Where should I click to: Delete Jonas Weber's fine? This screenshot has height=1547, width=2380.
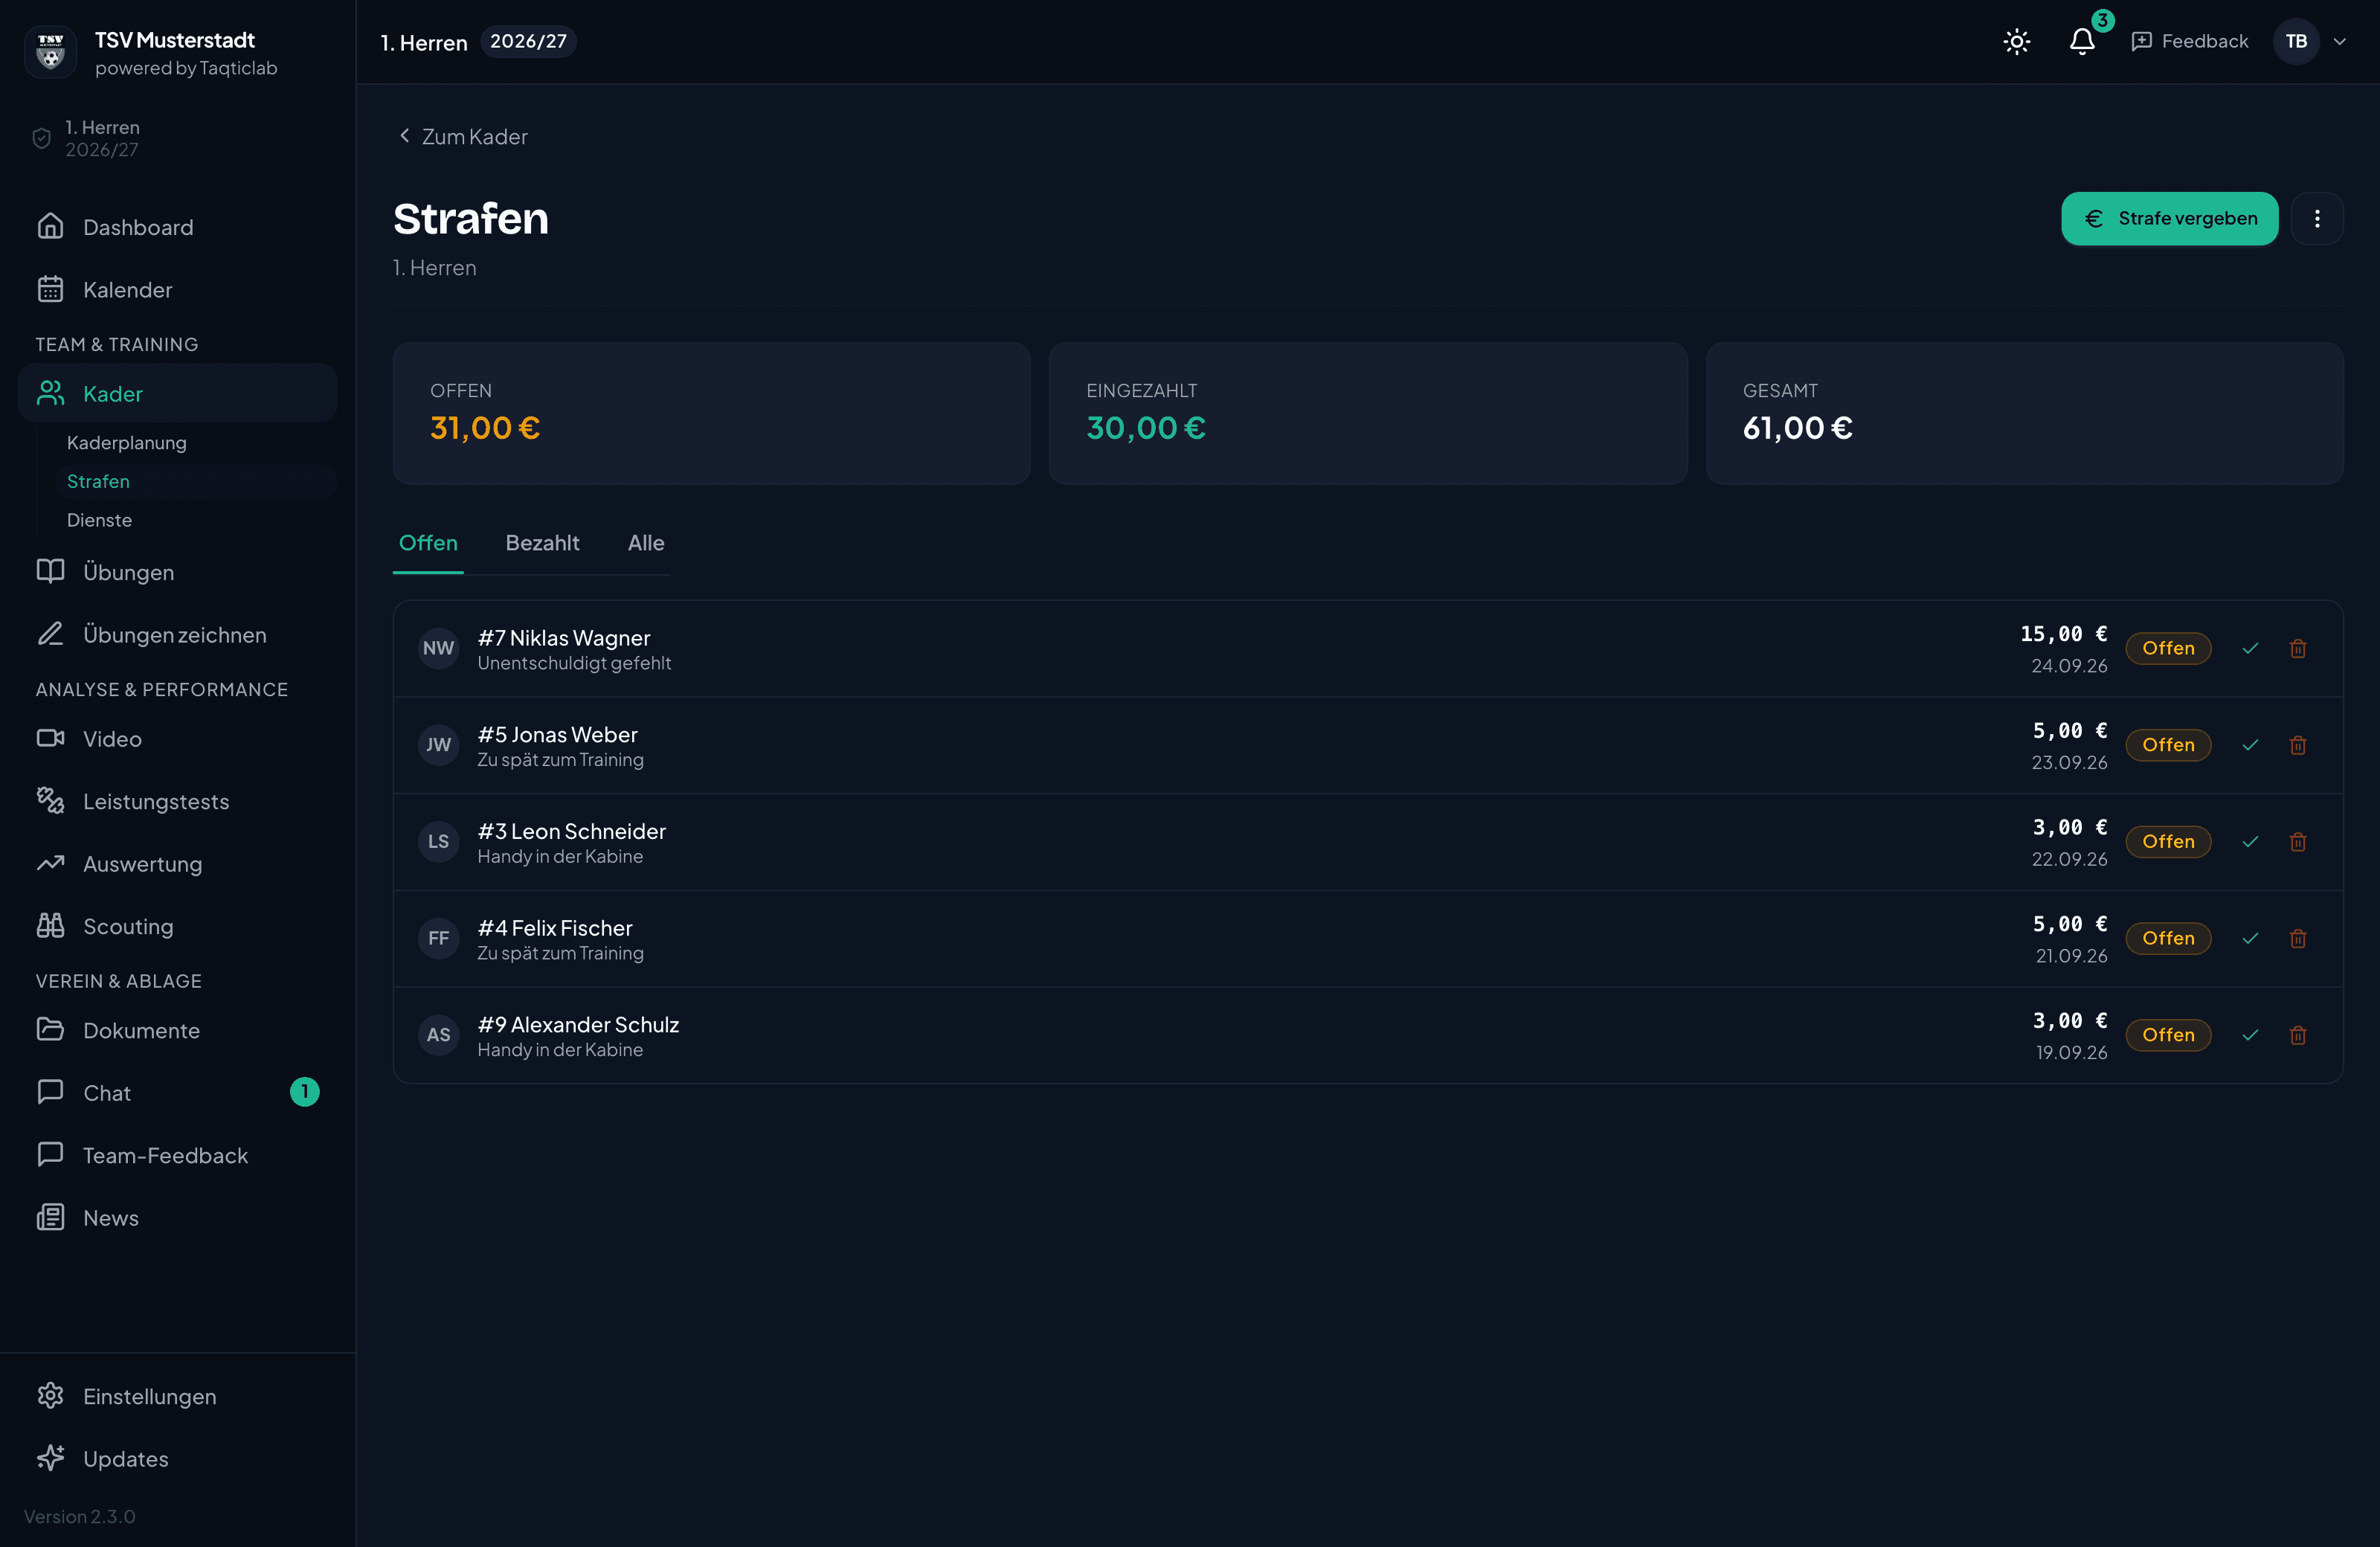[2298, 745]
